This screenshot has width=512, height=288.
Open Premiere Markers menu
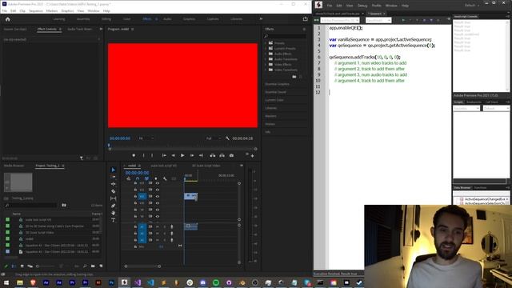[x=51, y=10]
